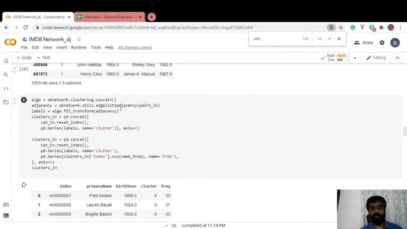Screen dimensions: 407x229
Task: Click the James A. Marcus cell
Action: (x=139, y=74)
